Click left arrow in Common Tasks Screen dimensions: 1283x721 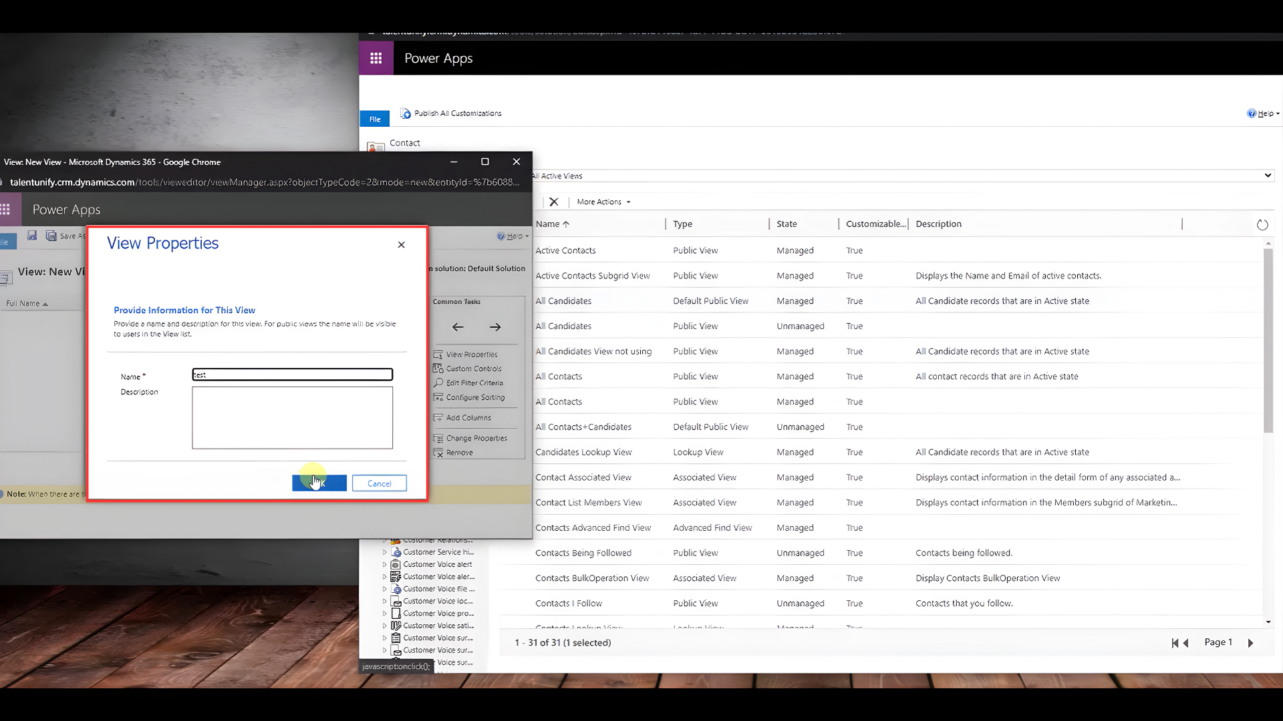coord(458,327)
